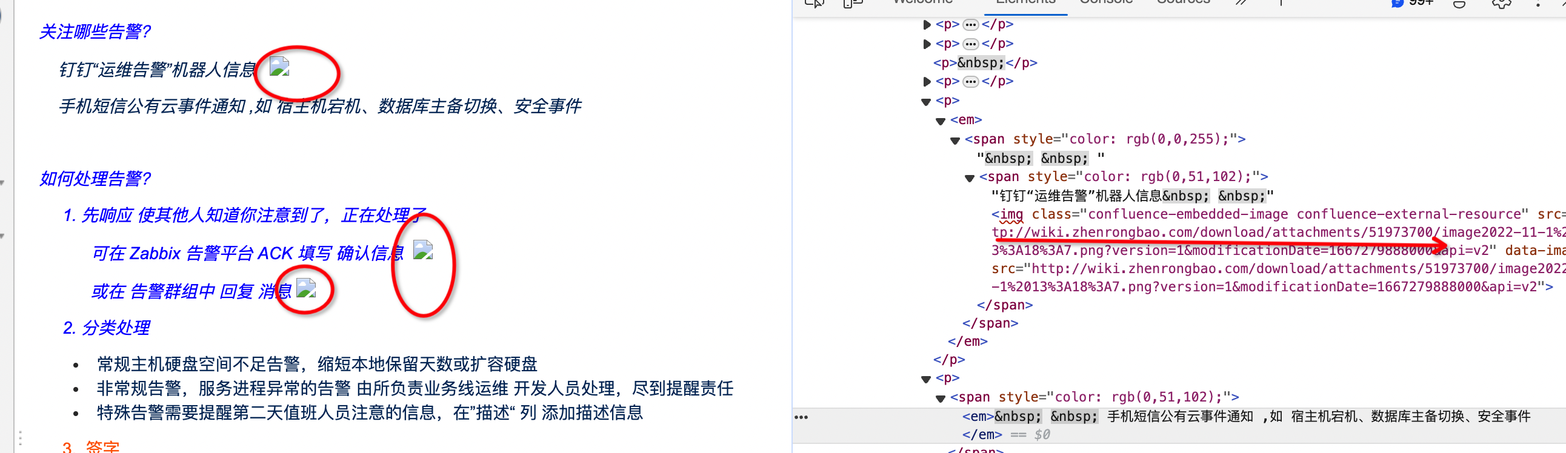
Task: Expand the topmost collapsed <p> node
Action: pos(927,25)
